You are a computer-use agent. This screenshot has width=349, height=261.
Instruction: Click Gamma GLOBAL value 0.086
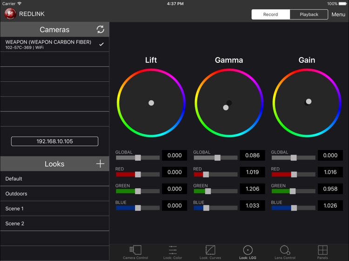click(x=252, y=155)
